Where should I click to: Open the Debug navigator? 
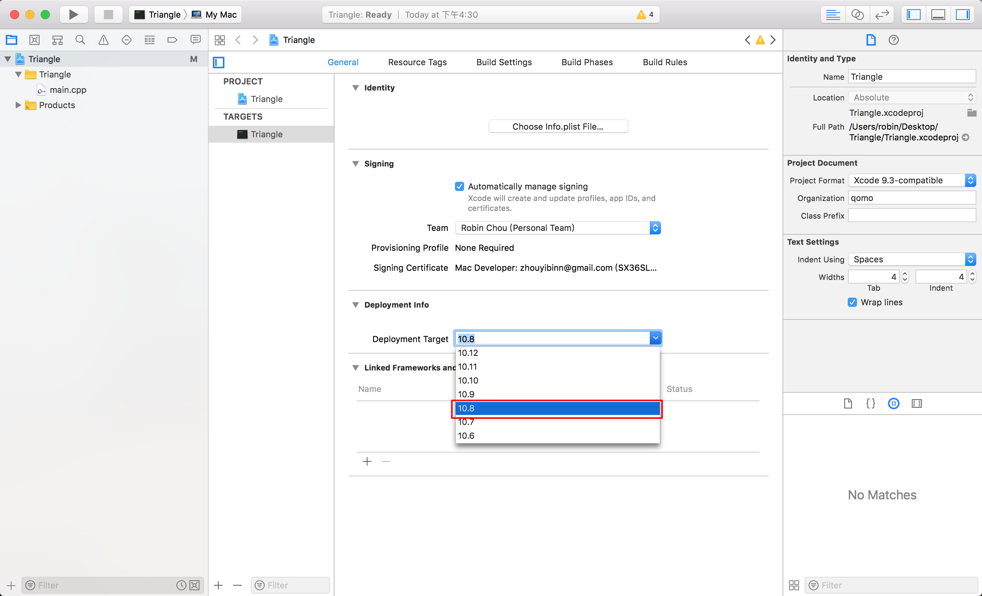tap(150, 40)
